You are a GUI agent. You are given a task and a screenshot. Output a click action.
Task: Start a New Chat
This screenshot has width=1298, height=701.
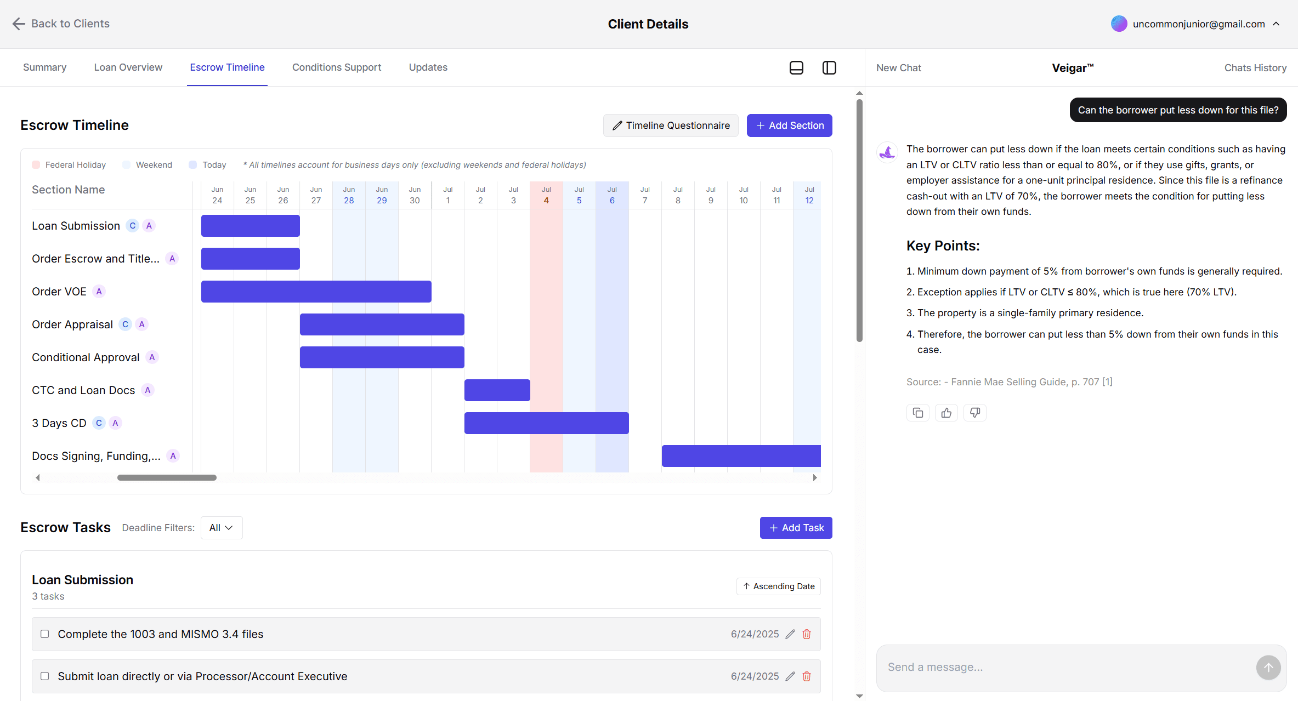coord(899,68)
